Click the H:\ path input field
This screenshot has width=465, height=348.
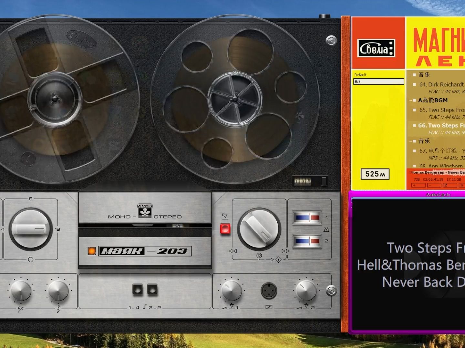point(379,82)
